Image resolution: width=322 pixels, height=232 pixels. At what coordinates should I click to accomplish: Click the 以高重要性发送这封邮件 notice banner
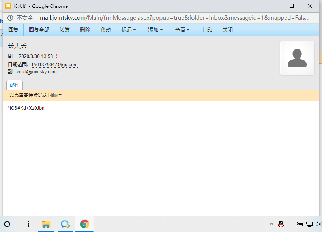(161, 95)
